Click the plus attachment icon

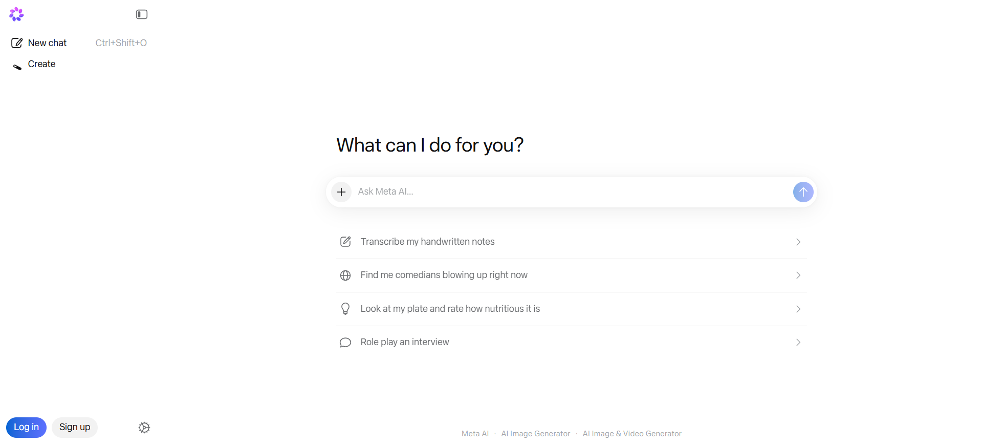coord(341,192)
